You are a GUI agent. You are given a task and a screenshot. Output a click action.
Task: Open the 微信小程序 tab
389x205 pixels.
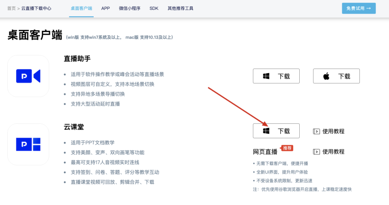click(130, 8)
